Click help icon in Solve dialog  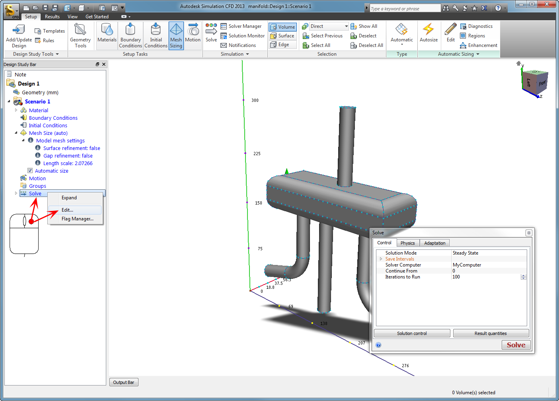tap(378, 345)
